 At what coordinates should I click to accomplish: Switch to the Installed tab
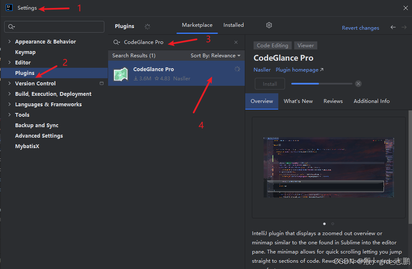click(233, 25)
